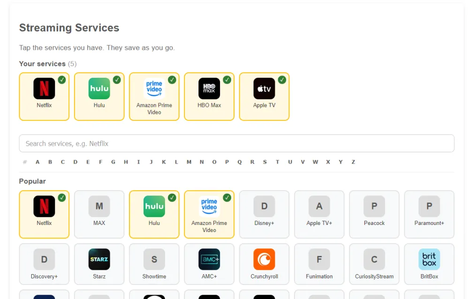The width and height of the screenshot is (469, 299).
Task: Uncheck Netflix checkmark under Popular
Action: coord(62,198)
